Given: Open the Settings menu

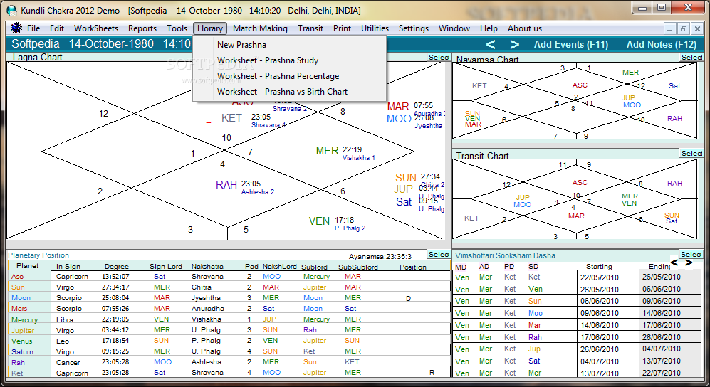Looking at the screenshot, I should coord(414,28).
